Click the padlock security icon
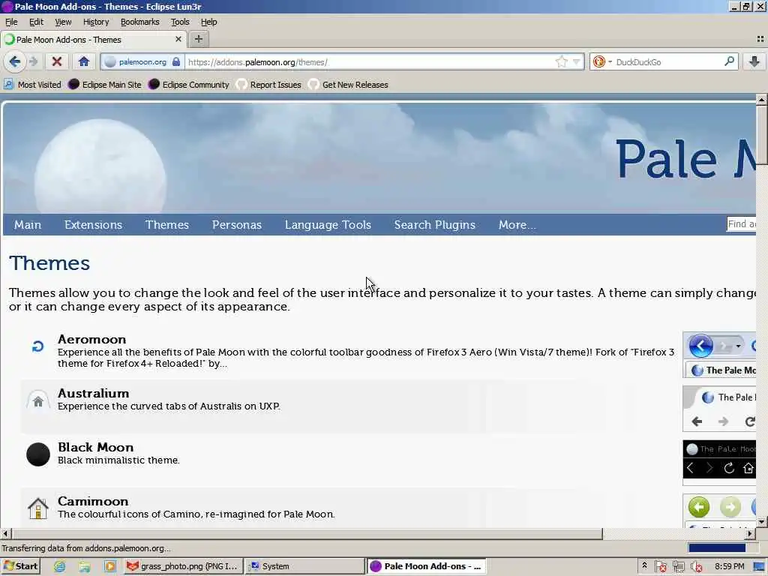The height and width of the screenshot is (576, 768). [x=176, y=61]
